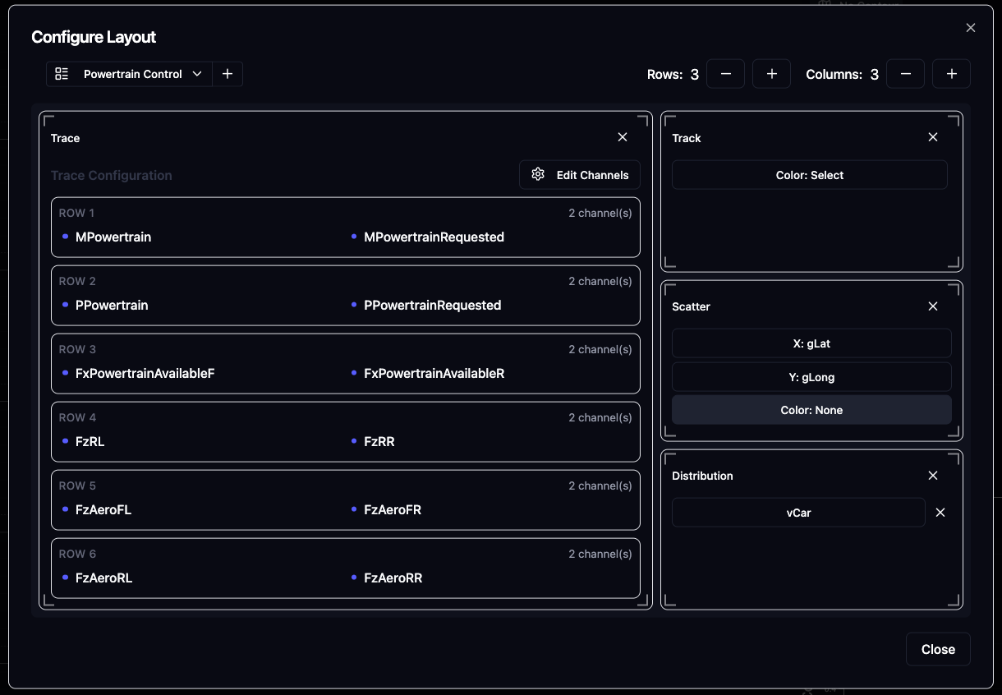Remove the Scatter panel

(x=933, y=306)
